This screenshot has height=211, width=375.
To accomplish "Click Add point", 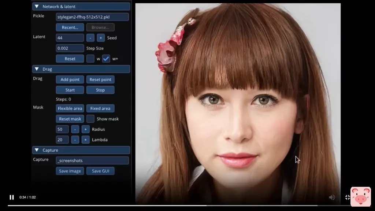I will [x=70, y=79].
